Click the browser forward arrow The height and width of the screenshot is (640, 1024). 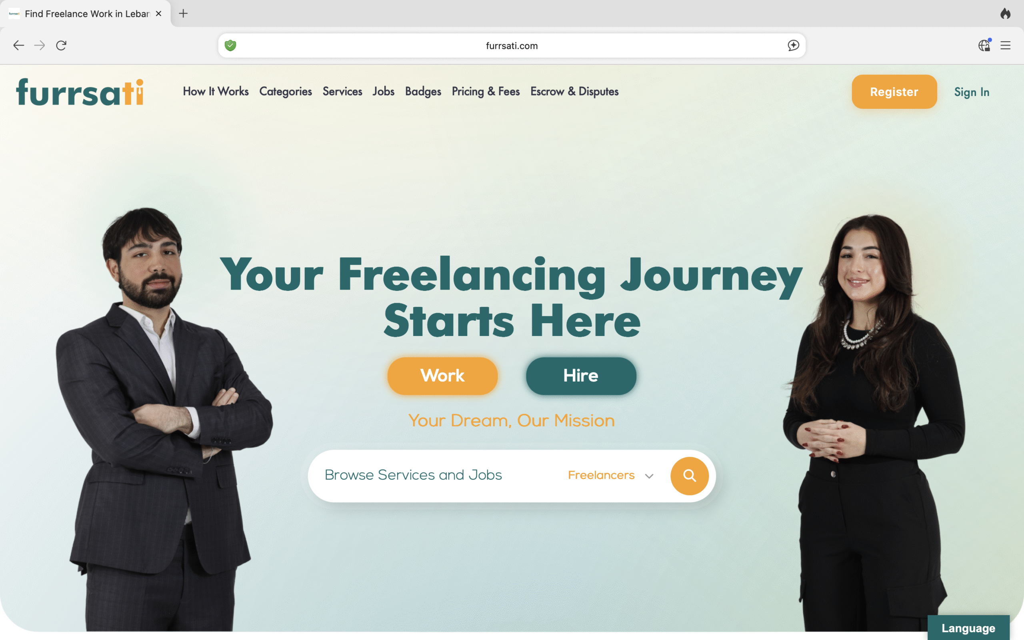39,45
